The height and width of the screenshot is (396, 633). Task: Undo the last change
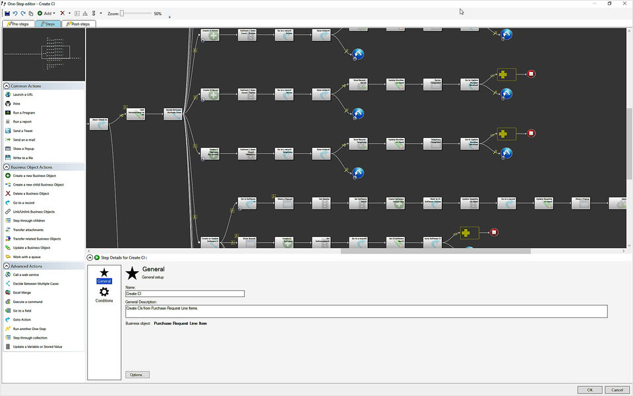tap(15, 13)
